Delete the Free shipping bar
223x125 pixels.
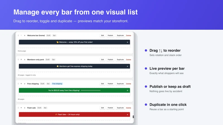tap(129, 84)
